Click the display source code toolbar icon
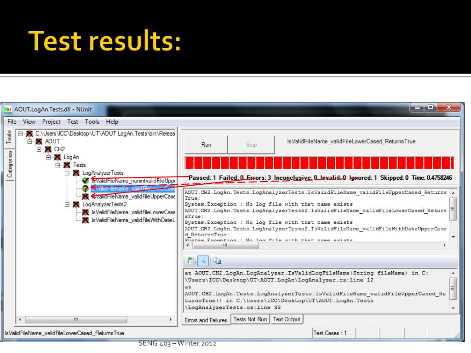Screen dimensions: 471x353 pyautogui.click(x=192, y=261)
